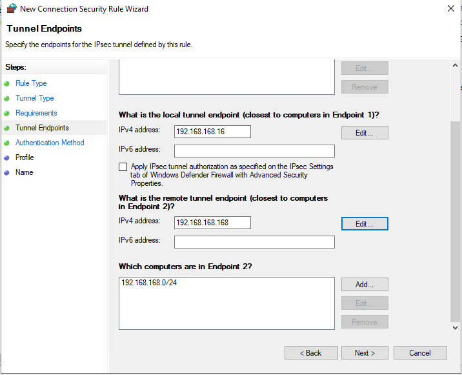Screen dimensions: 462x375
Task: Go to the Tunnel Type step
Action: point(35,98)
